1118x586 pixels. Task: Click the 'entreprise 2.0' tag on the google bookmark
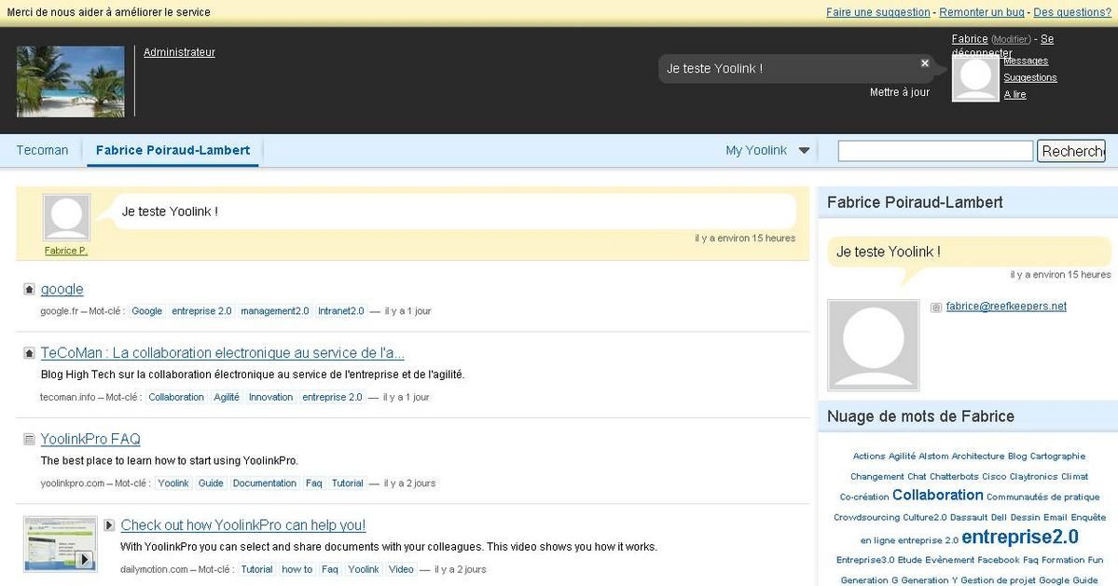pos(201,311)
